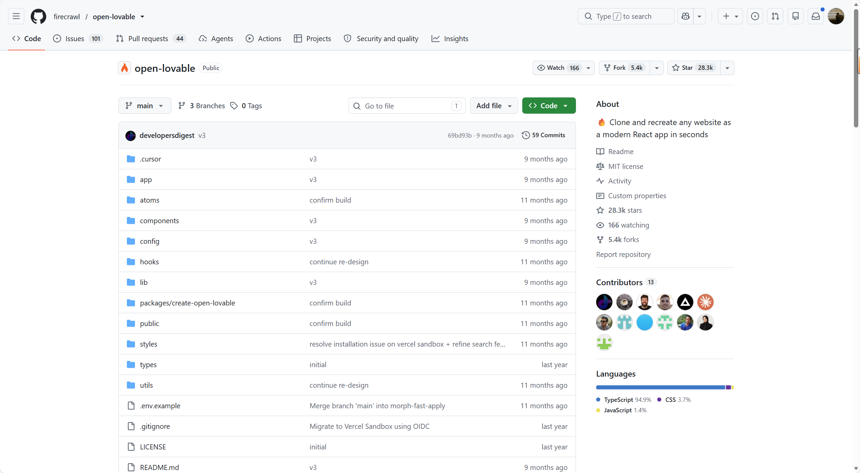Screen dimensions: 860x473
Task: Click the Activity pulse icon
Action: coord(600,181)
